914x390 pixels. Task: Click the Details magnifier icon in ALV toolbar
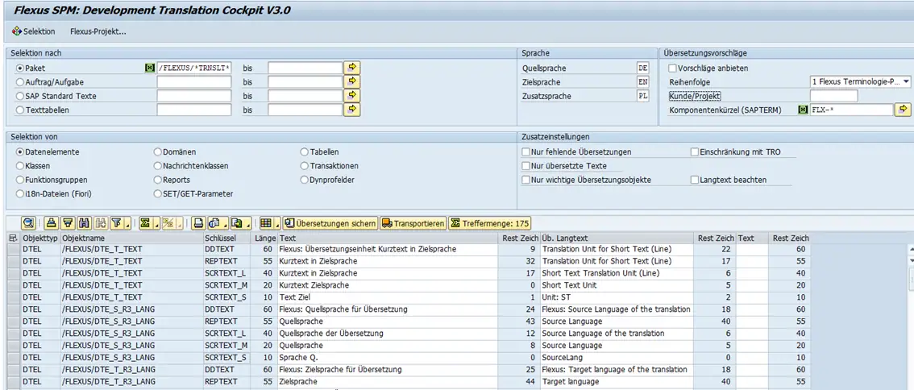[x=28, y=223]
